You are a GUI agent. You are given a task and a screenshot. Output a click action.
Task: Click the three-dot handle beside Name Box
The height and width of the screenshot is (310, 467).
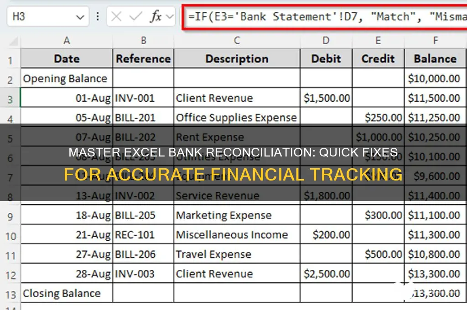pyautogui.click(x=98, y=17)
